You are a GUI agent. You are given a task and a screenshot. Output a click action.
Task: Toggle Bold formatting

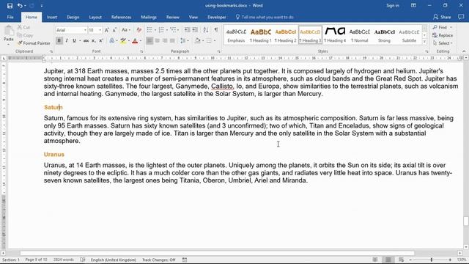[x=59, y=41]
